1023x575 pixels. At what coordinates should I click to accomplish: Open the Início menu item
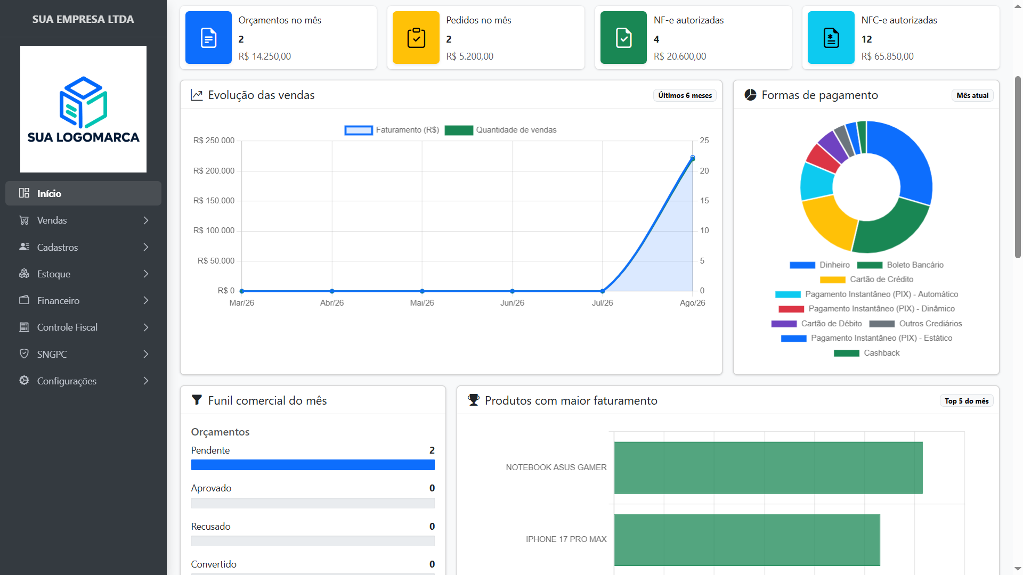pos(83,193)
